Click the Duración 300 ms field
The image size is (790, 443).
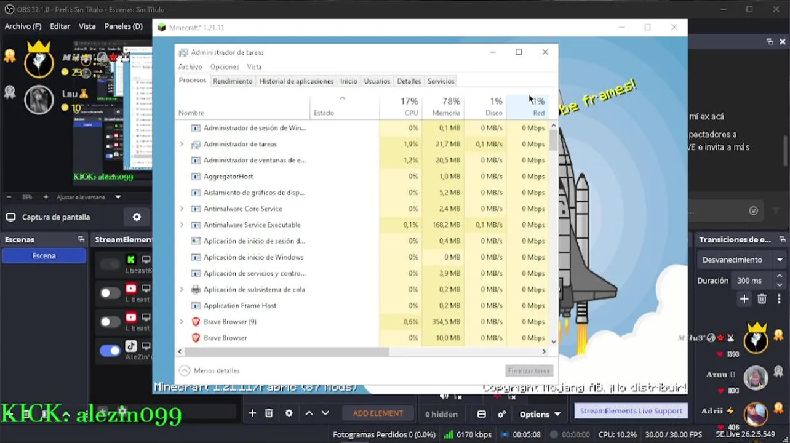point(753,281)
